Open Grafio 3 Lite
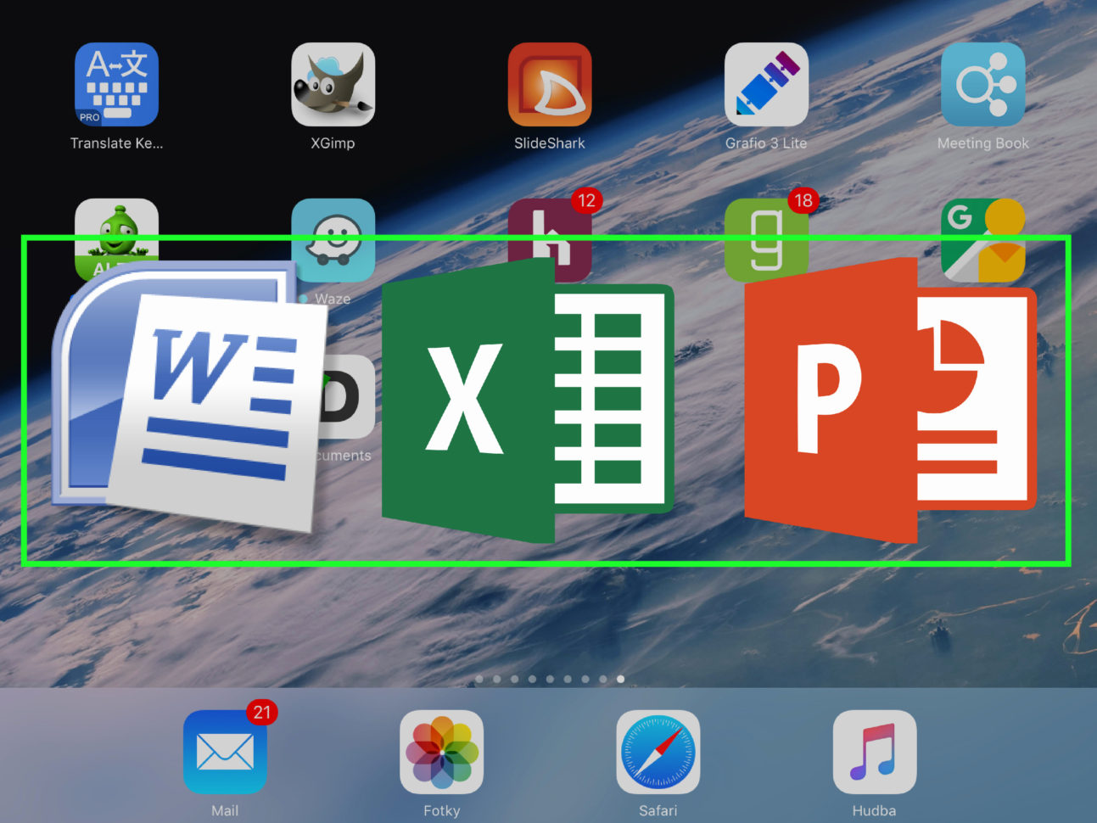 tap(765, 85)
